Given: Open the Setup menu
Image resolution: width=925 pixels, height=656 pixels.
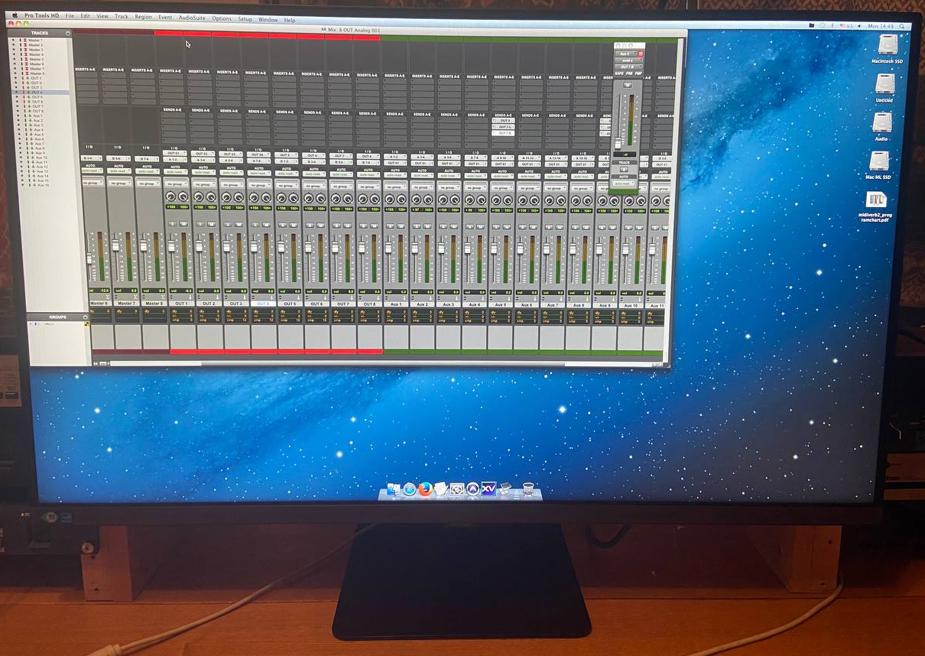Looking at the screenshot, I should click(245, 18).
